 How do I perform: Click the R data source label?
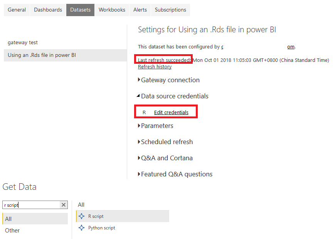[x=144, y=113]
